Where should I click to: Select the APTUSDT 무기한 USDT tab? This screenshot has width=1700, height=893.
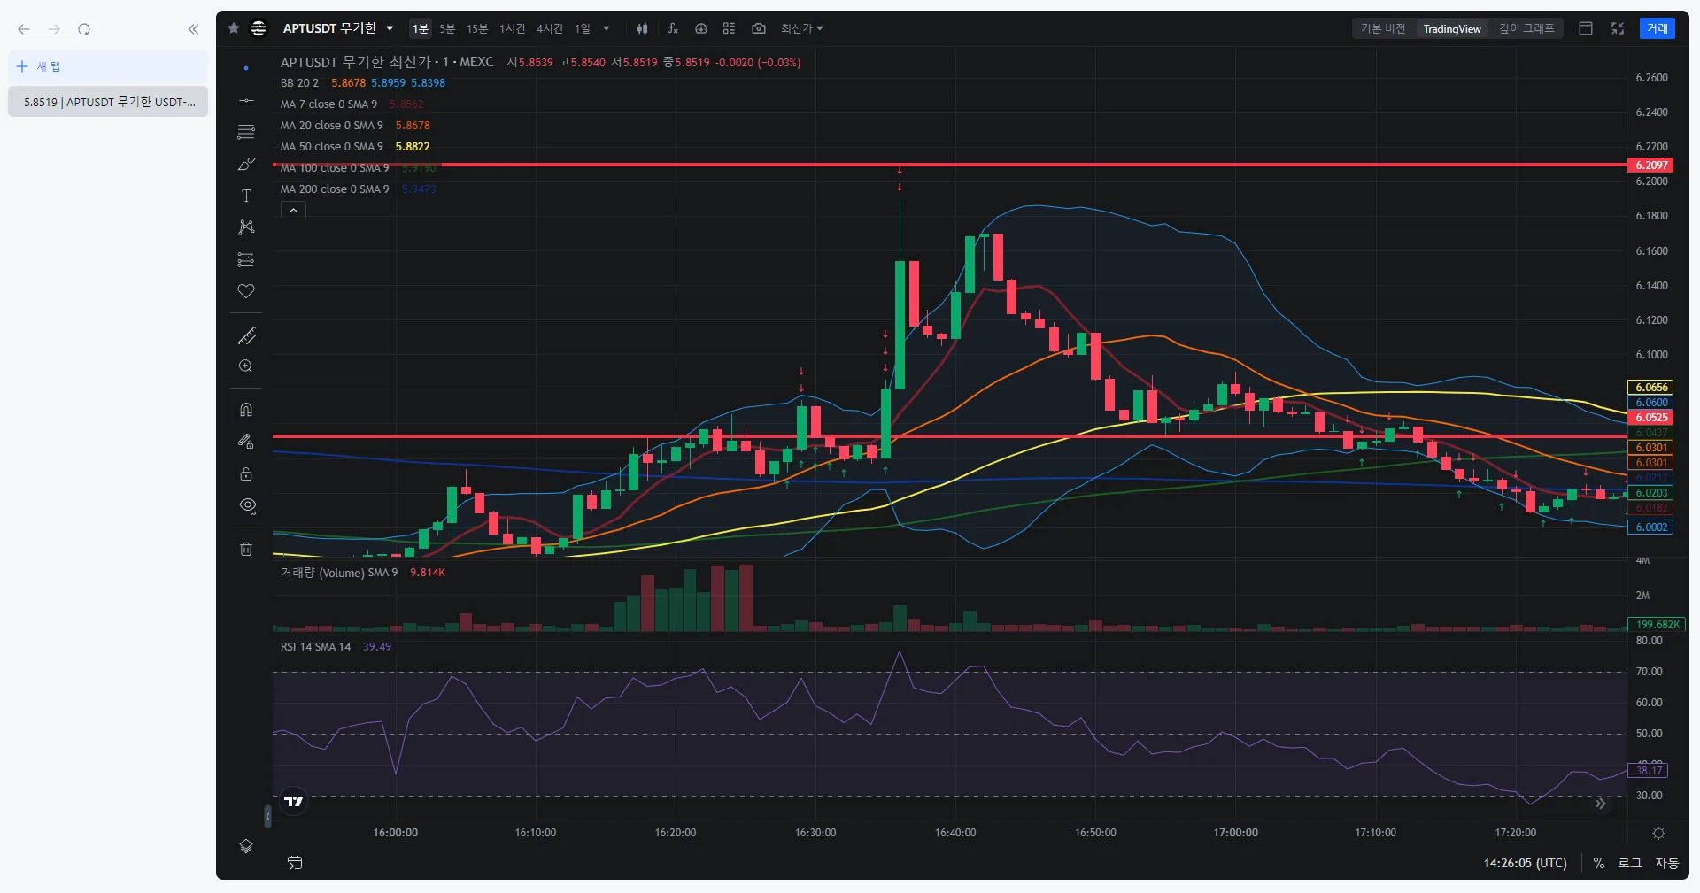coord(108,102)
